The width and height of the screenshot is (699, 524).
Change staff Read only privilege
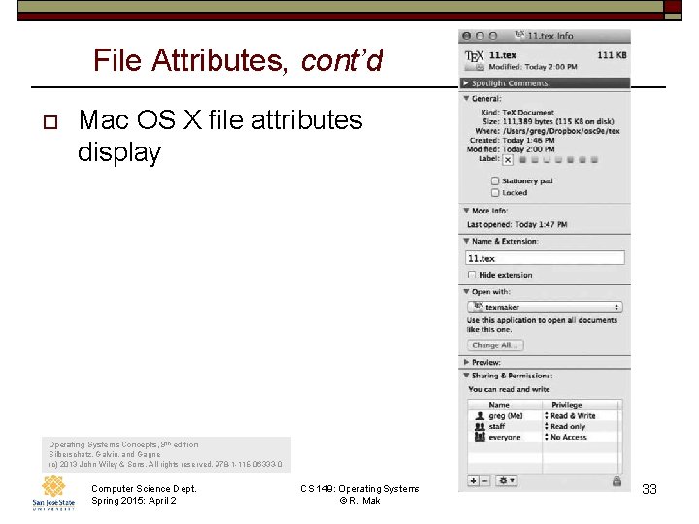click(x=565, y=426)
